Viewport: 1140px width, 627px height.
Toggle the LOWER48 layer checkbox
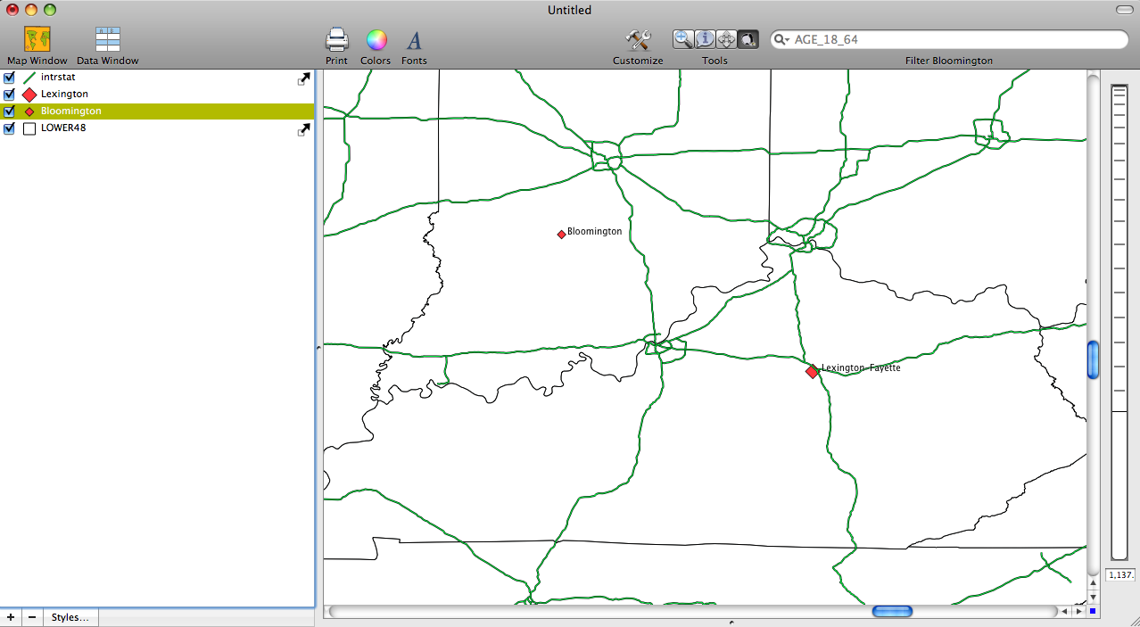tap(10, 128)
